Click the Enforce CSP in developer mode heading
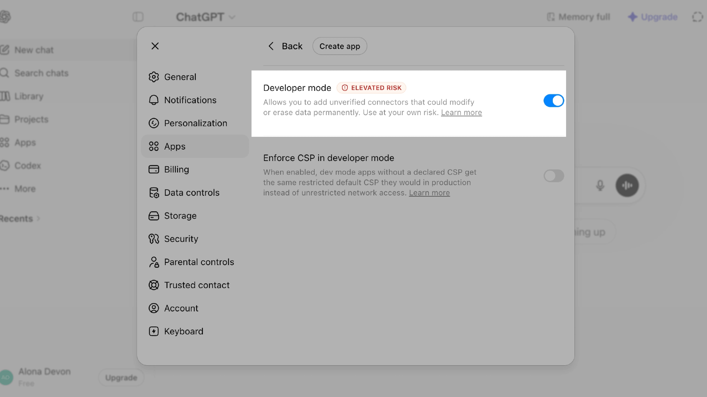The height and width of the screenshot is (397, 707). click(x=329, y=158)
